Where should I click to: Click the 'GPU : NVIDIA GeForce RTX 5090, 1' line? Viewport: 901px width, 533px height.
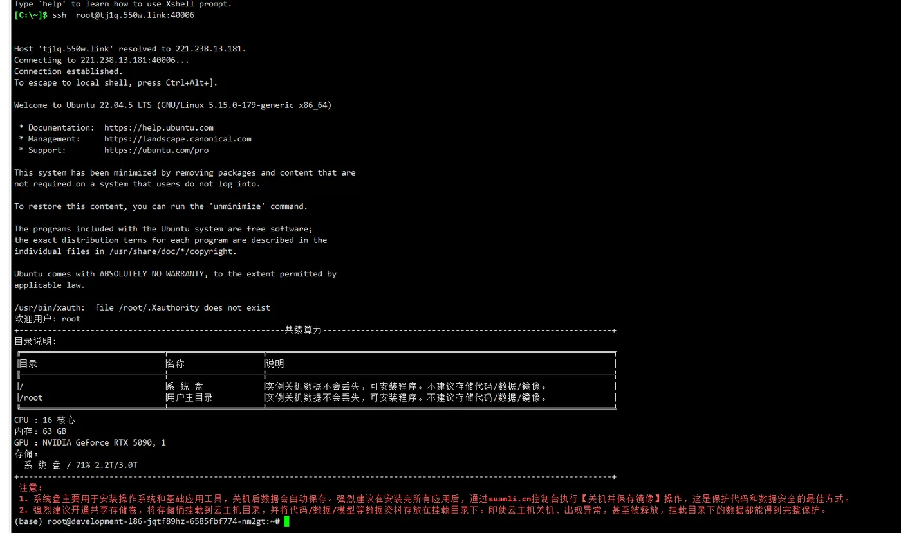(x=90, y=442)
